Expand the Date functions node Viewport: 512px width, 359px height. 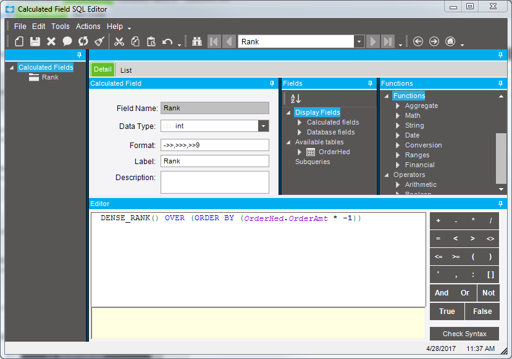(397, 135)
